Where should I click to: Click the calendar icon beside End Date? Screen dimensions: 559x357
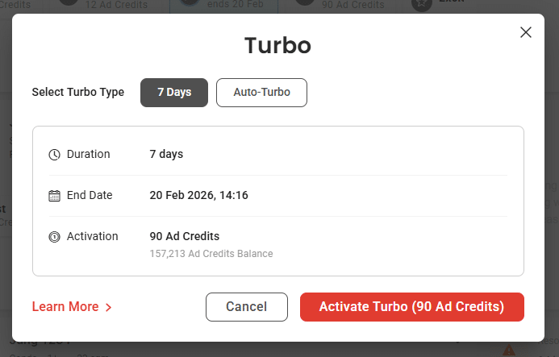[x=55, y=196]
